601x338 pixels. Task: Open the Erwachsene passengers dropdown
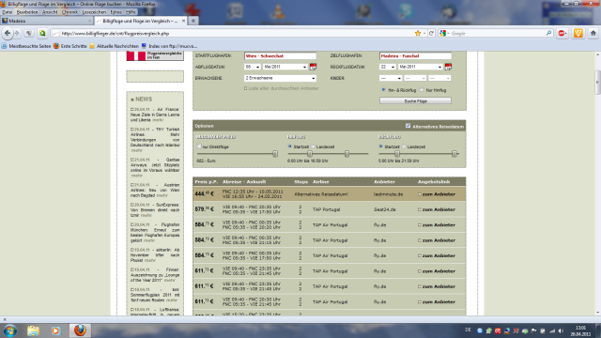click(x=280, y=78)
